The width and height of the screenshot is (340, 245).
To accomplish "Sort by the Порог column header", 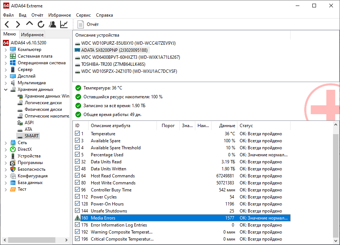I will tap(168, 126).
